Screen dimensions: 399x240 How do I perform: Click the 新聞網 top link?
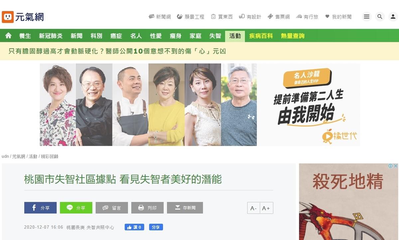click(x=160, y=17)
